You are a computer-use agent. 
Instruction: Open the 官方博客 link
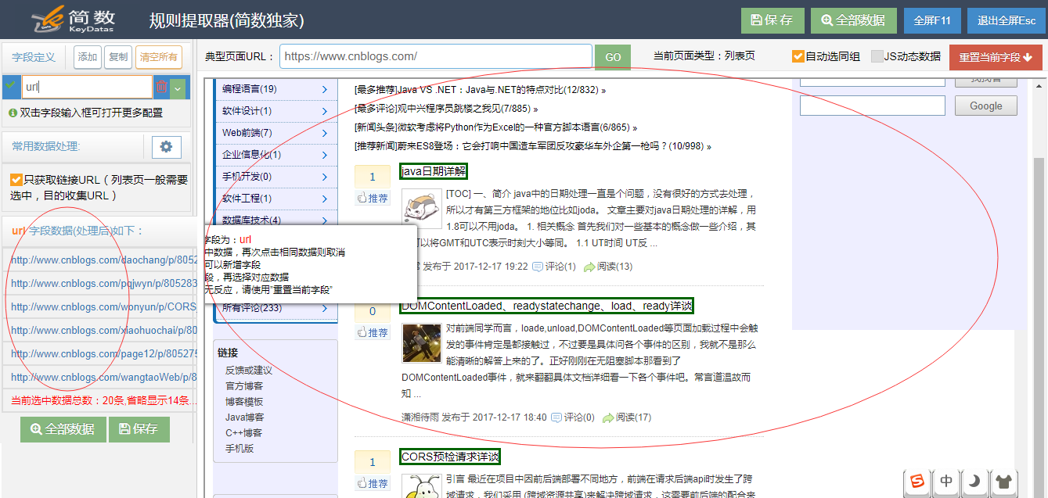pyautogui.click(x=244, y=386)
